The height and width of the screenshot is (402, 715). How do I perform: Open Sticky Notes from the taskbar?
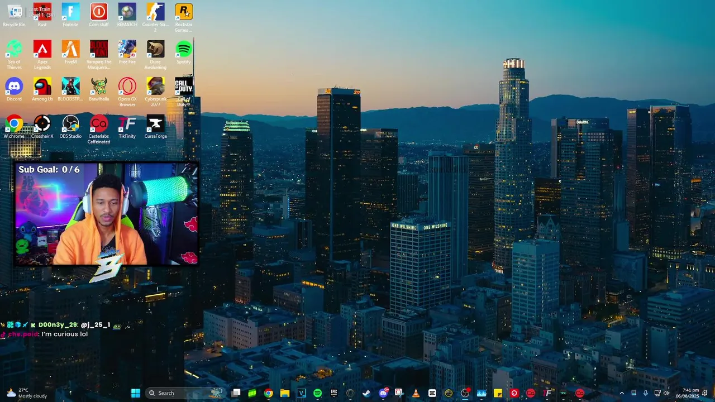point(498,393)
